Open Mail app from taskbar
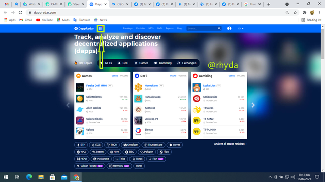325x182 pixels. (x=64, y=177)
